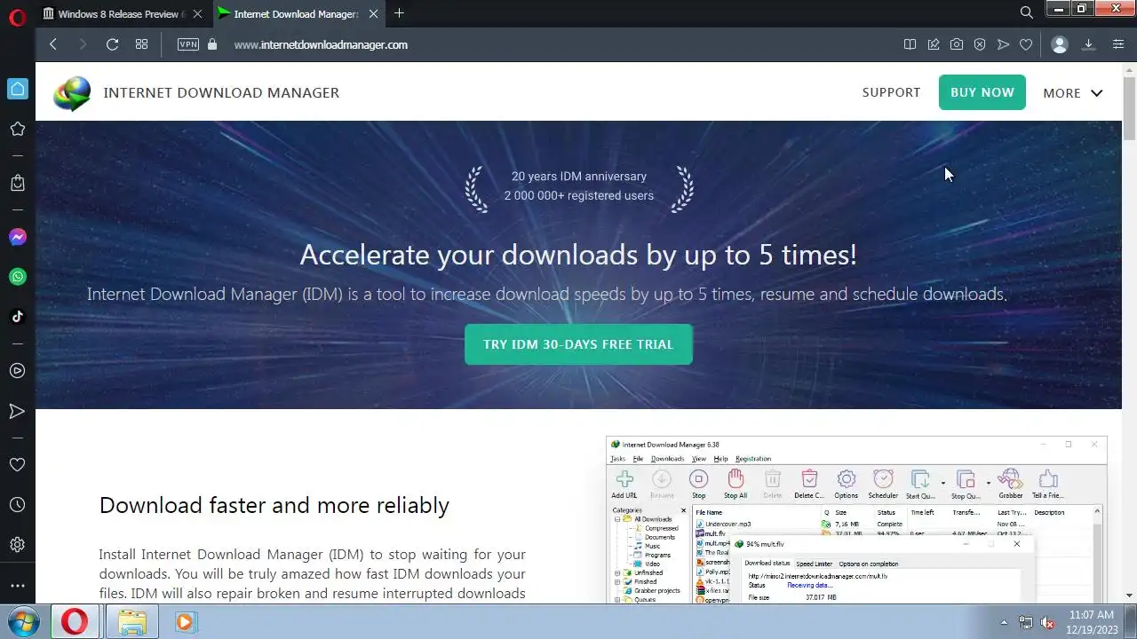
Task: Open sidebar home icon
Action: click(17, 89)
